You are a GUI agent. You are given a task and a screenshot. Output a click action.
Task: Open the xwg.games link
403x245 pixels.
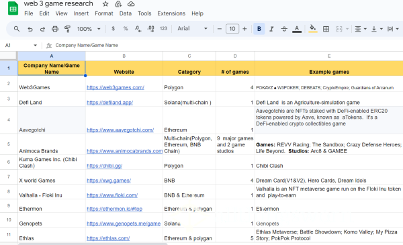point(109,181)
